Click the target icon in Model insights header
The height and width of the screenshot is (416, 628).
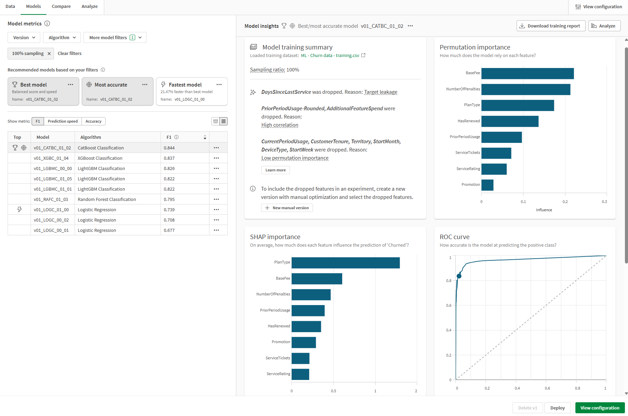pyautogui.click(x=292, y=26)
